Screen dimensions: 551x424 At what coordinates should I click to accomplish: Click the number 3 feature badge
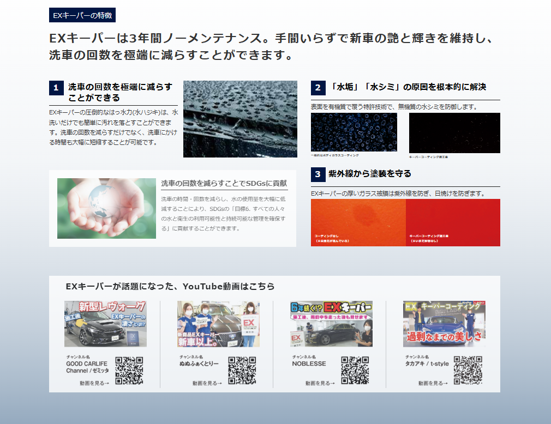coord(318,174)
